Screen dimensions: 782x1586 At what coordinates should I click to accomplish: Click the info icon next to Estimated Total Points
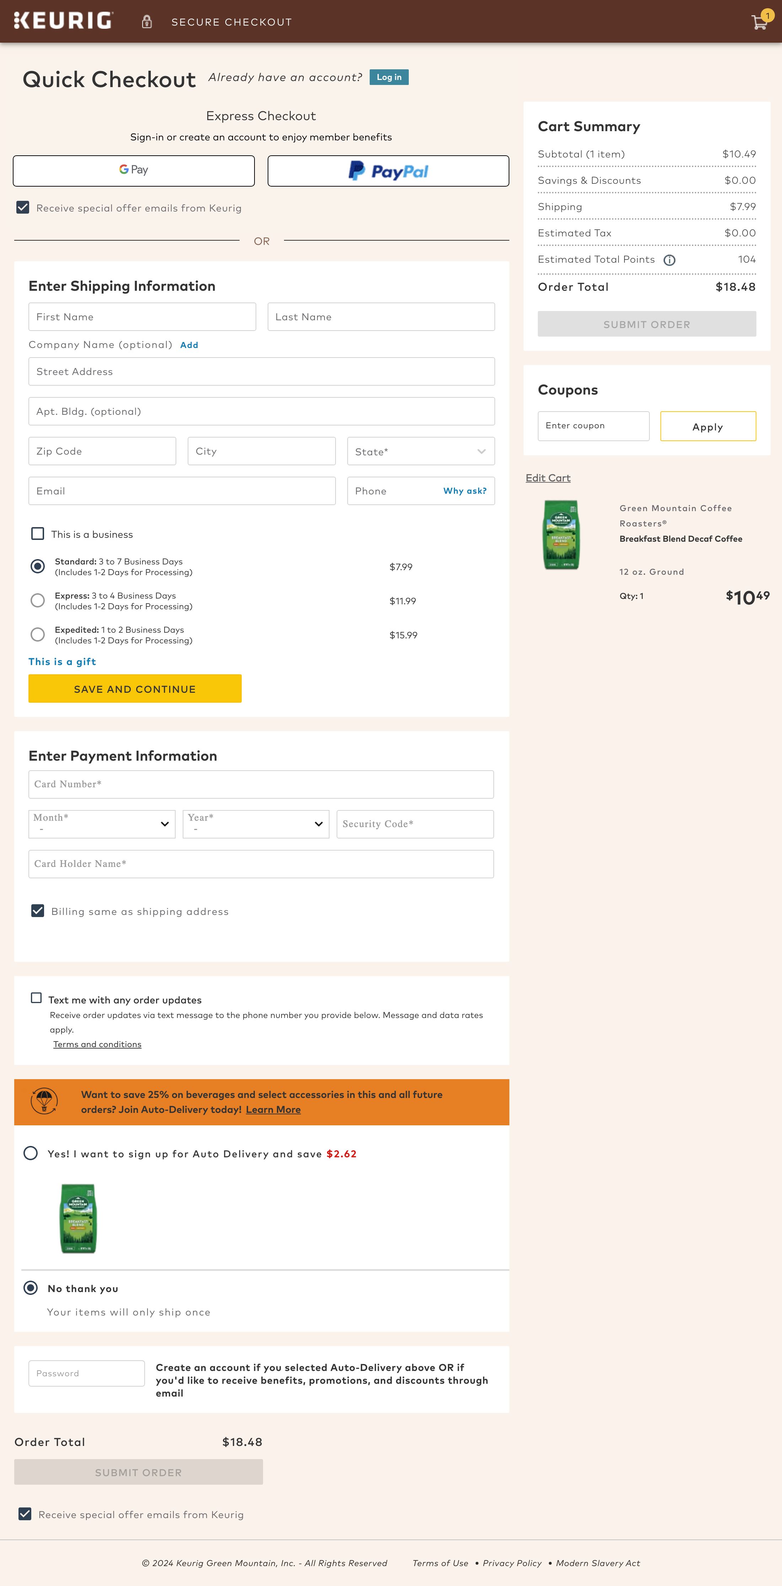[x=669, y=260]
